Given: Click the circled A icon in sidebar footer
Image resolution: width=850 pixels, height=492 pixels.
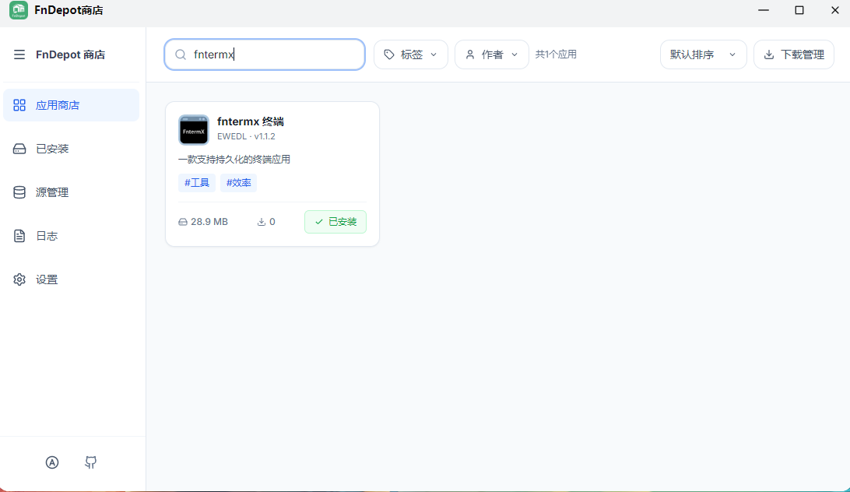Looking at the screenshot, I should 52,462.
